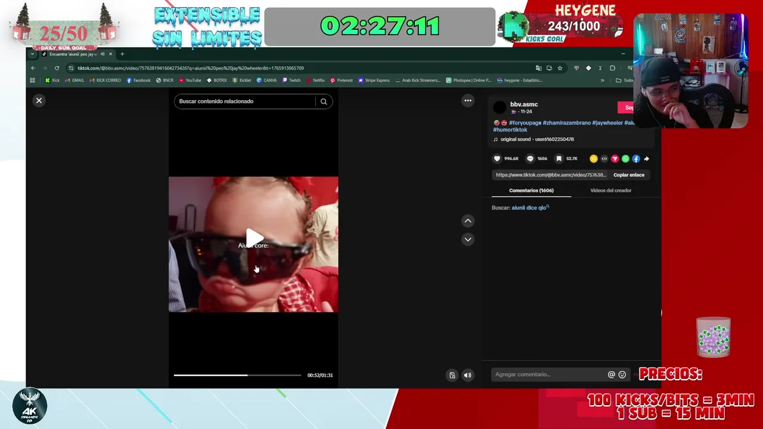
Task: Click the yellow repost icon
Action: click(x=593, y=158)
